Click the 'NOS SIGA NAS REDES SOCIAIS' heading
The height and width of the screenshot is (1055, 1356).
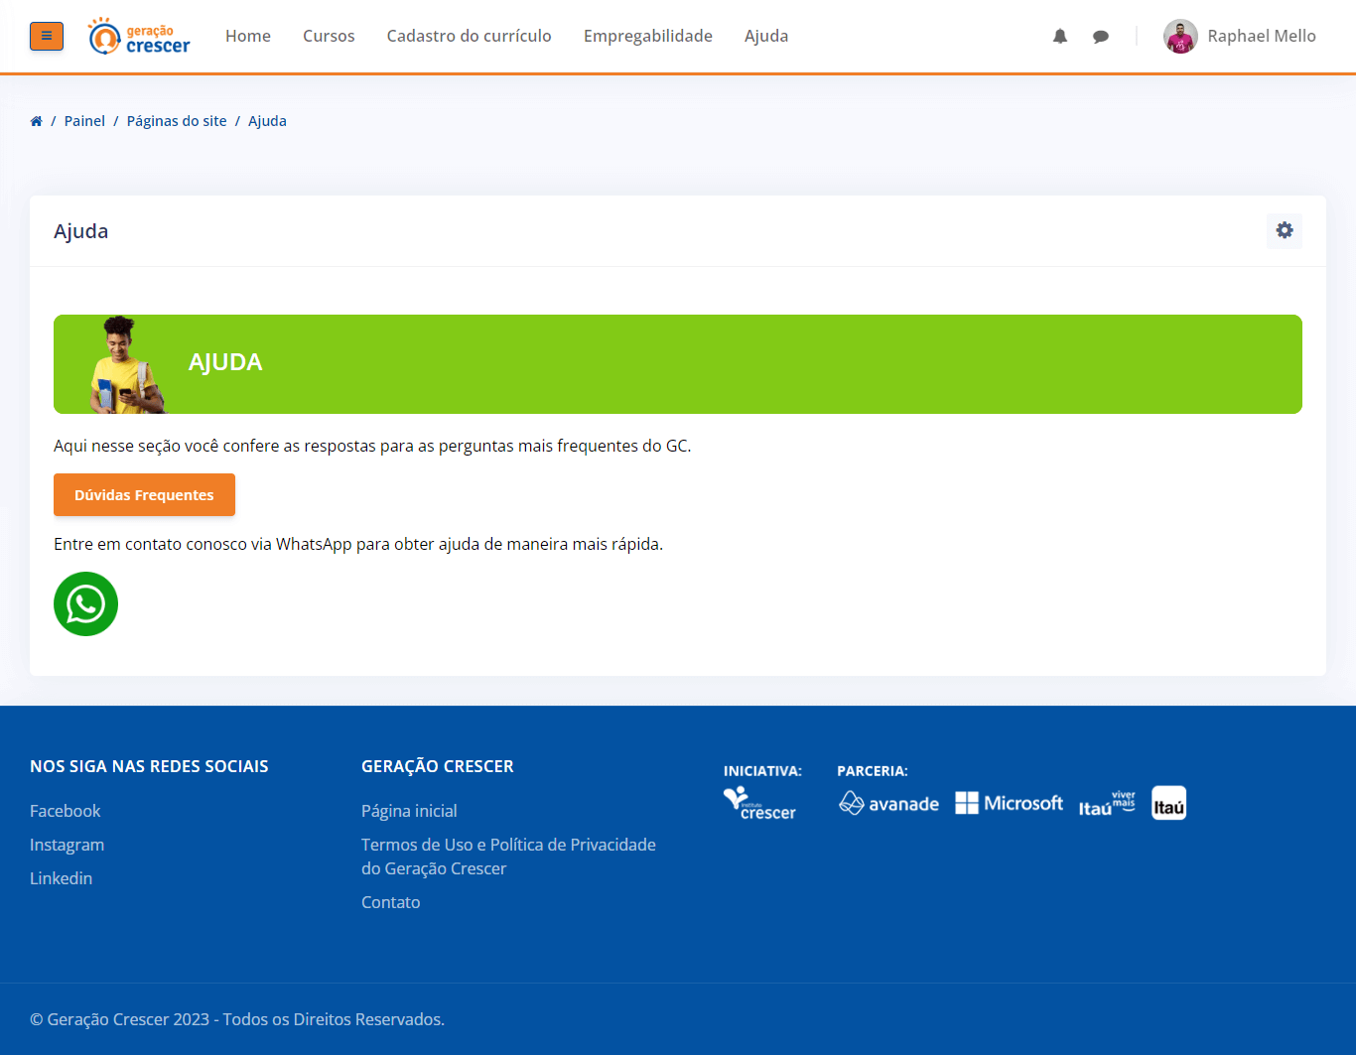(149, 766)
